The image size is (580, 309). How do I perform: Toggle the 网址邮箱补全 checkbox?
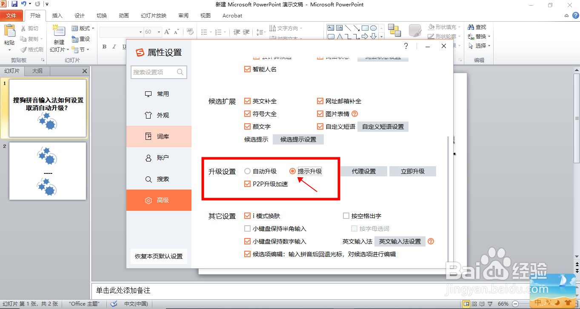tap(320, 101)
